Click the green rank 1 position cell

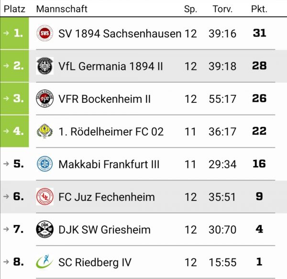click(x=14, y=33)
